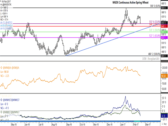Open the 1 Day interval selector
This screenshot has width=168, height=126.
click(164, 124)
